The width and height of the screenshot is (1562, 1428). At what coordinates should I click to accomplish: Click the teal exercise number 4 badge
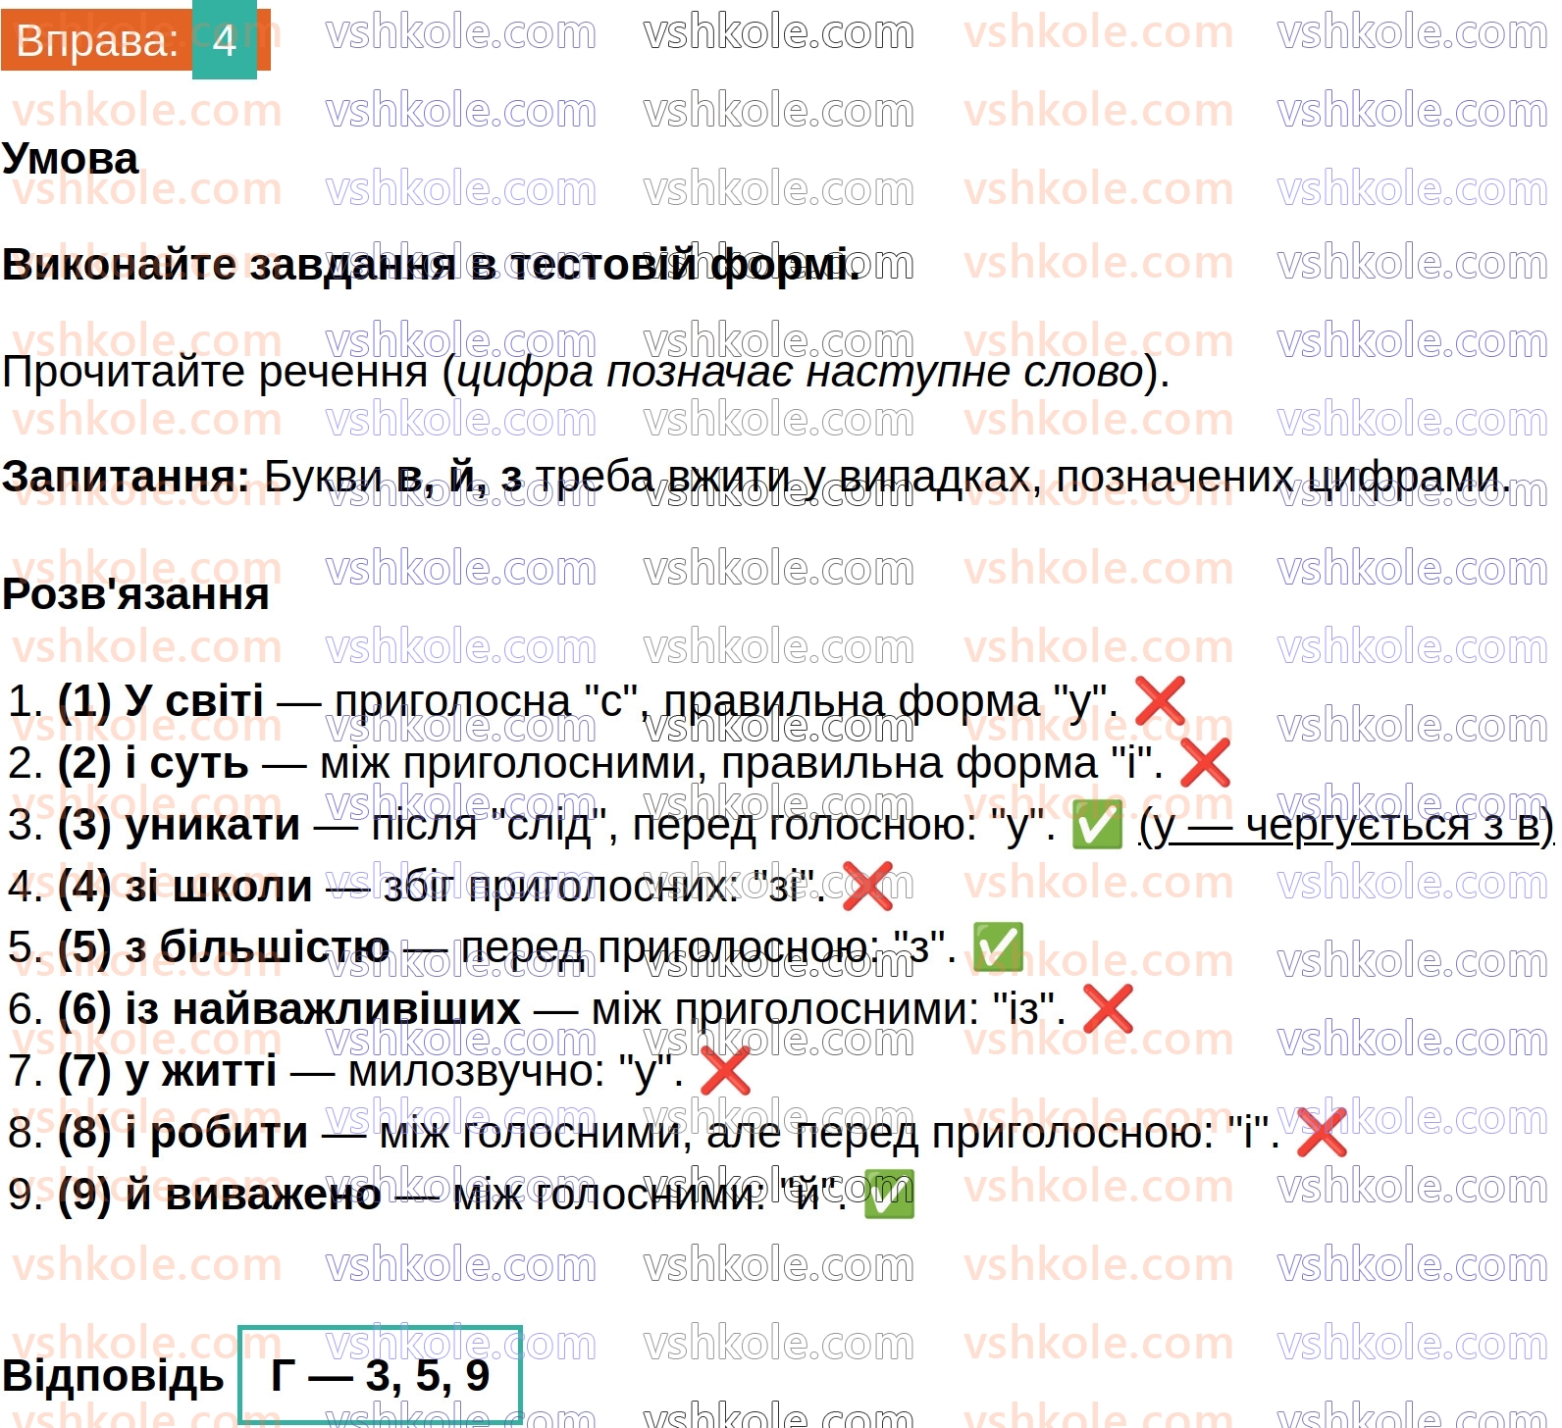point(225,40)
